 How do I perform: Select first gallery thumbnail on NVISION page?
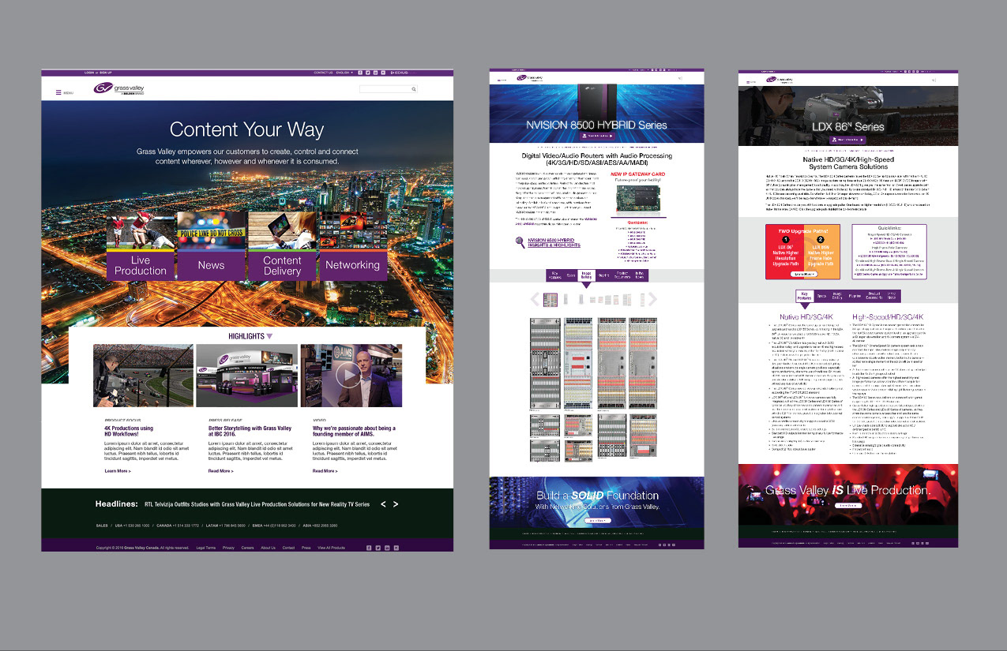pos(550,299)
